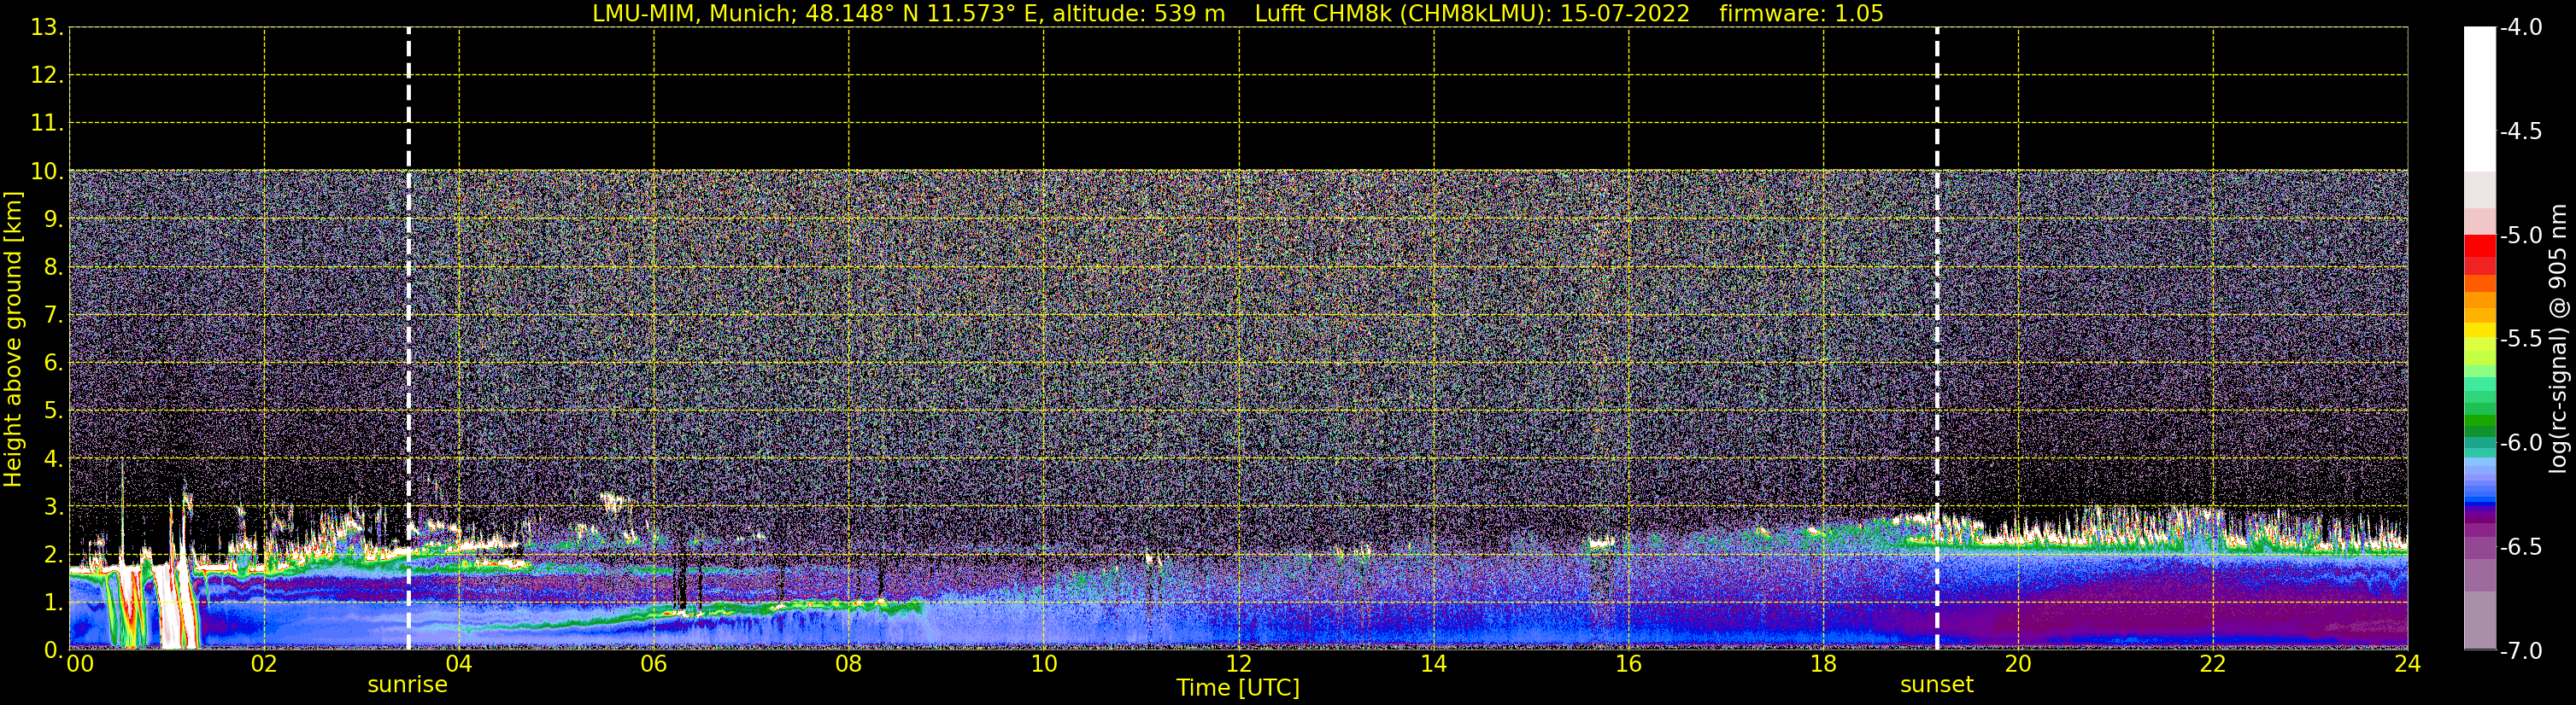Click time axis tick label '02'
The width and height of the screenshot is (2576, 705).
(264, 664)
